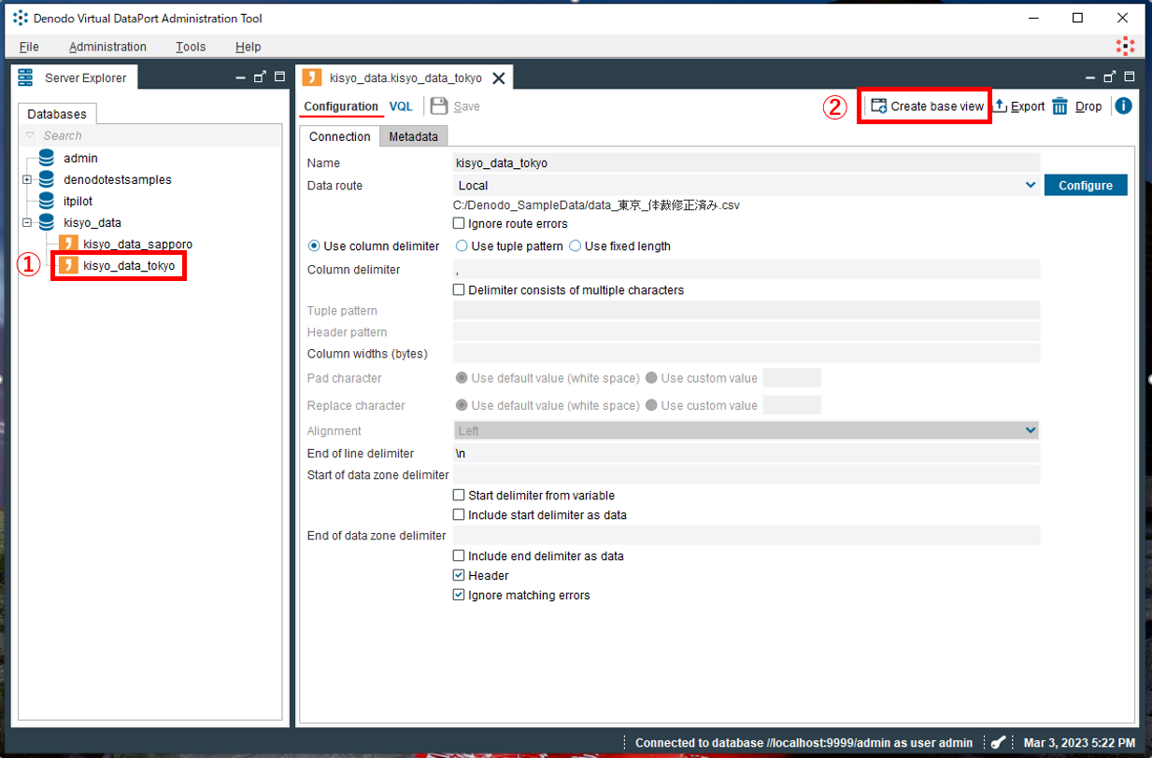The image size is (1152, 758).
Task: Click the Configure button
Action: pos(1086,185)
